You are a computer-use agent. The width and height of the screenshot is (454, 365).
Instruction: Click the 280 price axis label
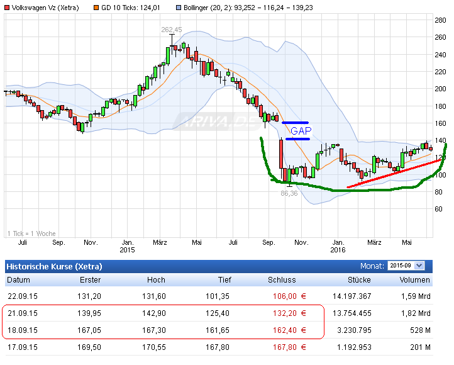pos(440,20)
